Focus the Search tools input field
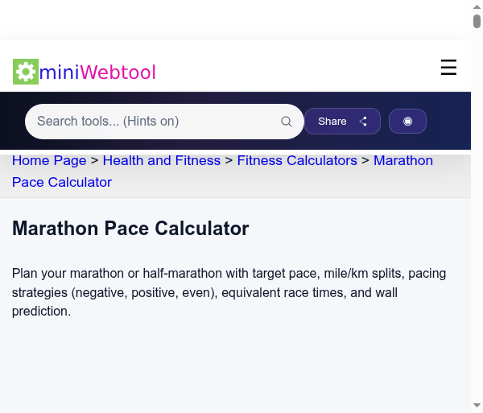 [153, 122]
